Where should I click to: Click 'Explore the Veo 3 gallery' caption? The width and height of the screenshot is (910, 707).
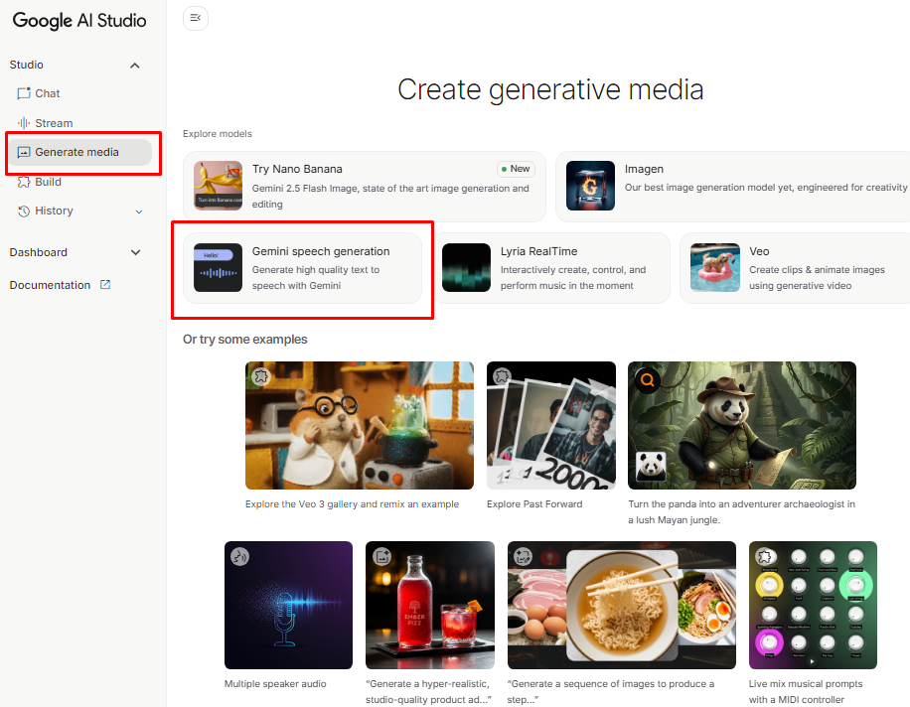pos(352,504)
